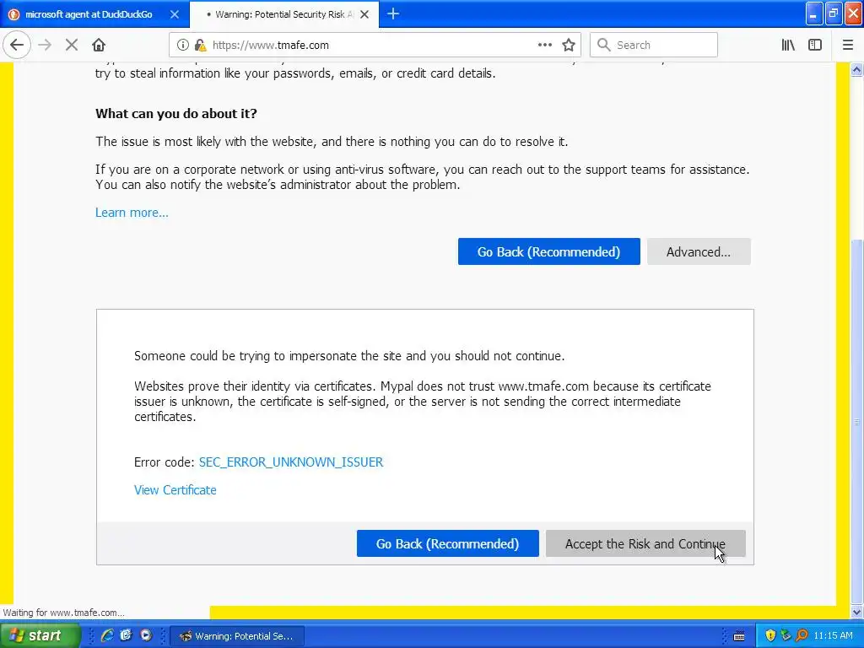864x648 pixels.
Task: Click the network tray icon
Action: (786, 636)
